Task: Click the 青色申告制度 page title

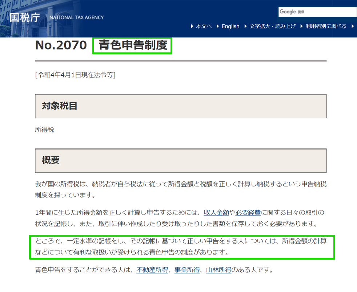Action: 133,45
